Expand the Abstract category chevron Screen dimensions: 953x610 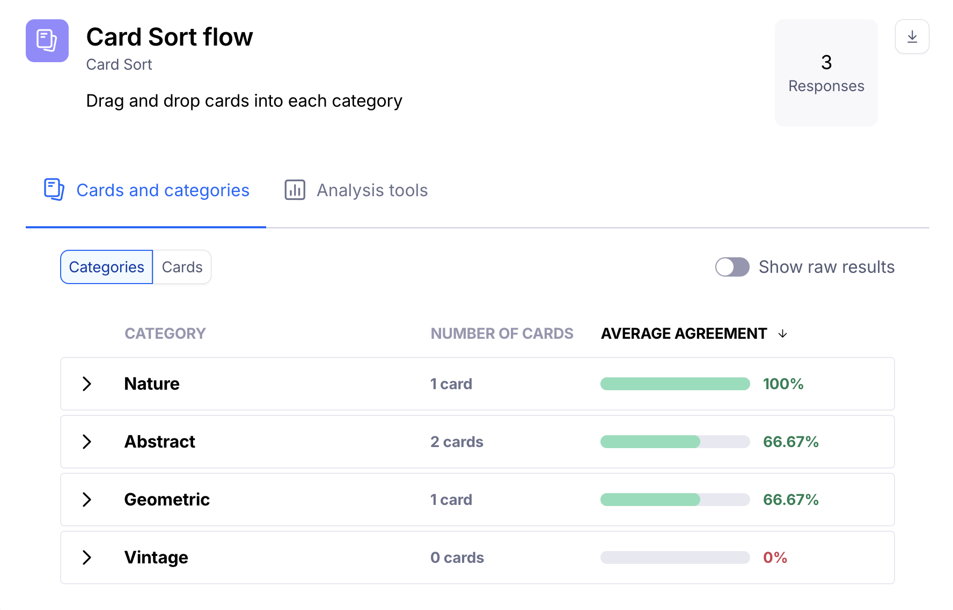(x=87, y=442)
